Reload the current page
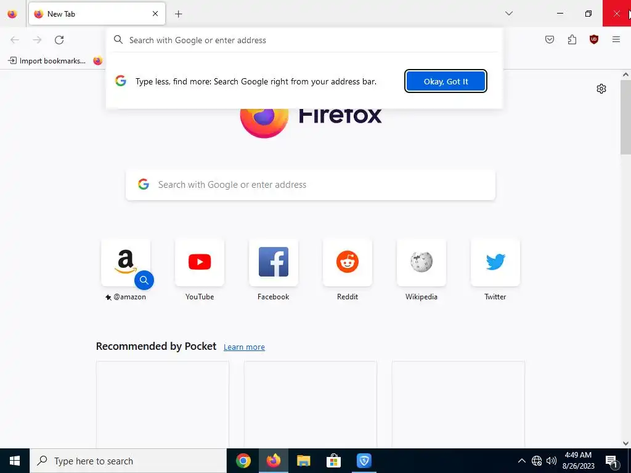The height and width of the screenshot is (473, 631). click(x=59, y=40)
